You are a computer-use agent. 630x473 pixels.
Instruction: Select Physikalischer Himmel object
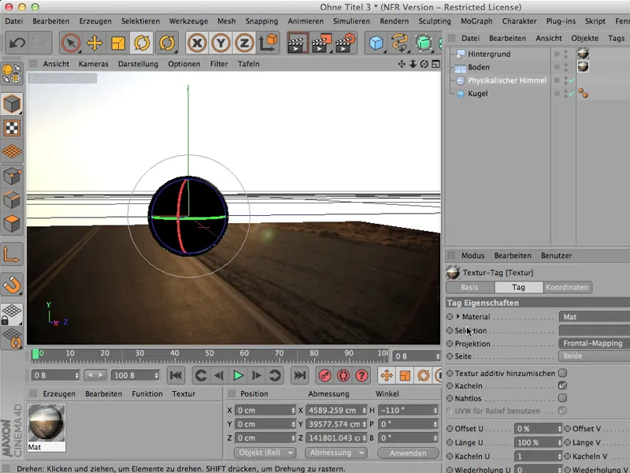pyautogui.click(x=507, y=80)
